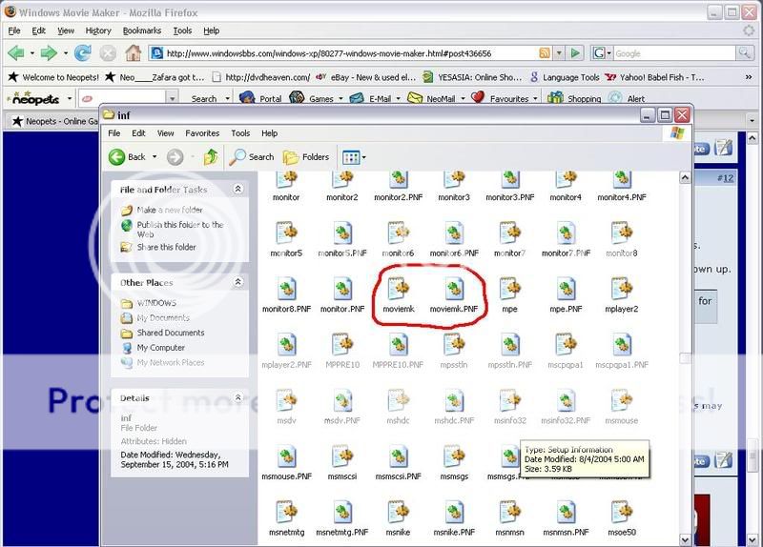Click Firefox Reload page button
Screen dimensions: 763x547
[x=83, y=53]
